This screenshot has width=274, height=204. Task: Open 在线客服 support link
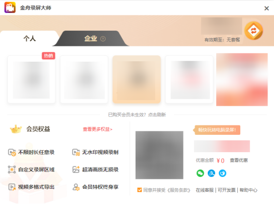pos(205,190)
